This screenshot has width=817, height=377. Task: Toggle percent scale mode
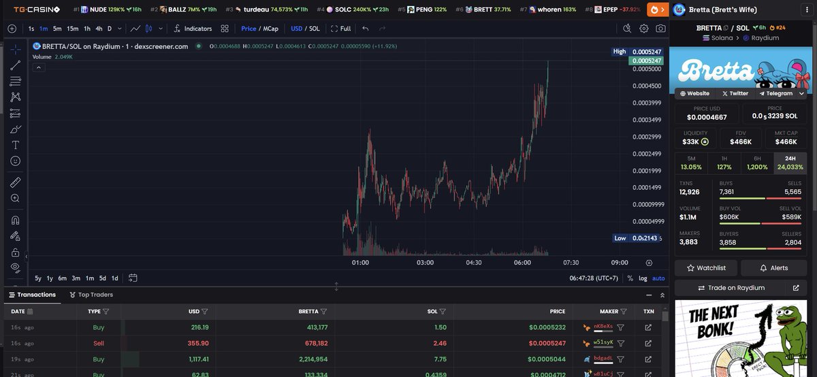pos(630,278)
